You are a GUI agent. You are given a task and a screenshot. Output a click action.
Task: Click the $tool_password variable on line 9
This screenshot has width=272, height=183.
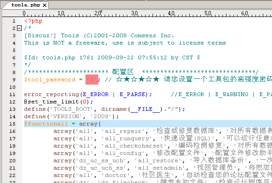(x=50, y=80)
